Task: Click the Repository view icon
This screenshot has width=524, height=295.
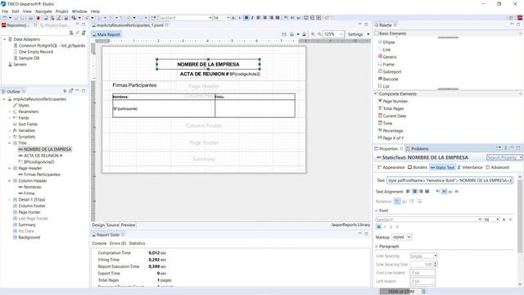Action: coord(4,25)
